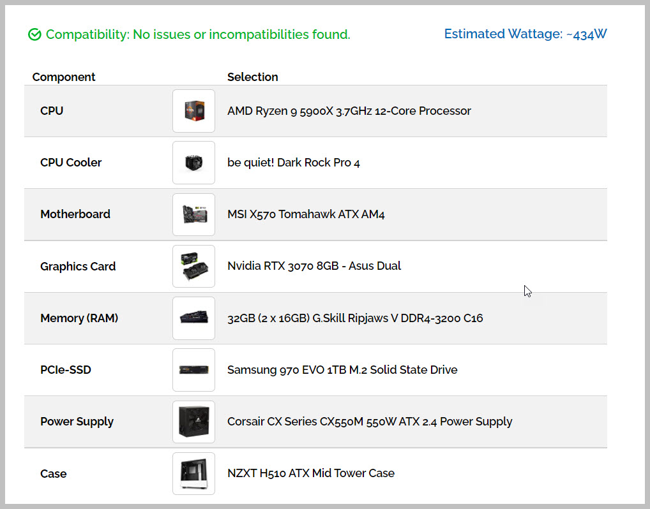Select the Nvidia RTX 3070 Asus Dual link
This screenshot has height=509, width=650.
[314, 266]
